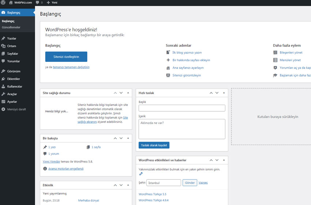
Task: Move Site sağlığı durumu widget up
Action: pos(115,93)
